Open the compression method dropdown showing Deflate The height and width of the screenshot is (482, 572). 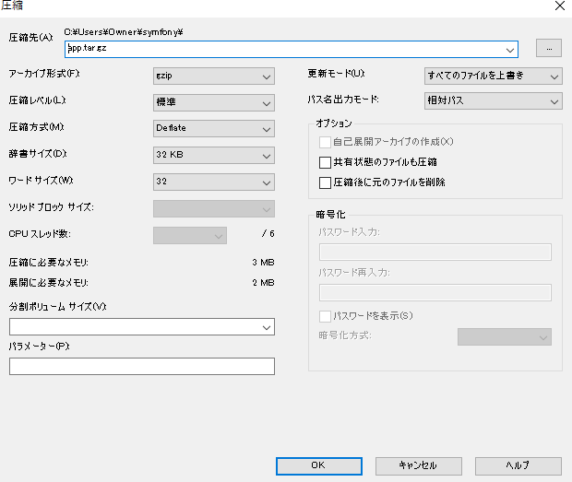click(214, 129)
